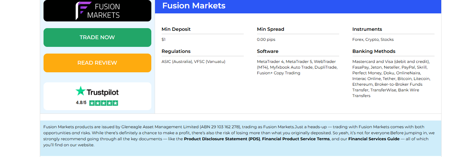This screenshot has height=157, width=464.
Task: Click the Min Spread heading
Action: pyautogui.click(x=270, y=29)
